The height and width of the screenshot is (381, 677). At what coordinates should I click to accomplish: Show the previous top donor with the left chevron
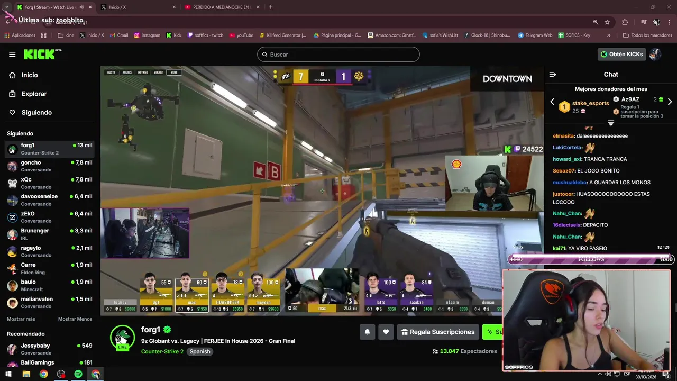[552, 102]
